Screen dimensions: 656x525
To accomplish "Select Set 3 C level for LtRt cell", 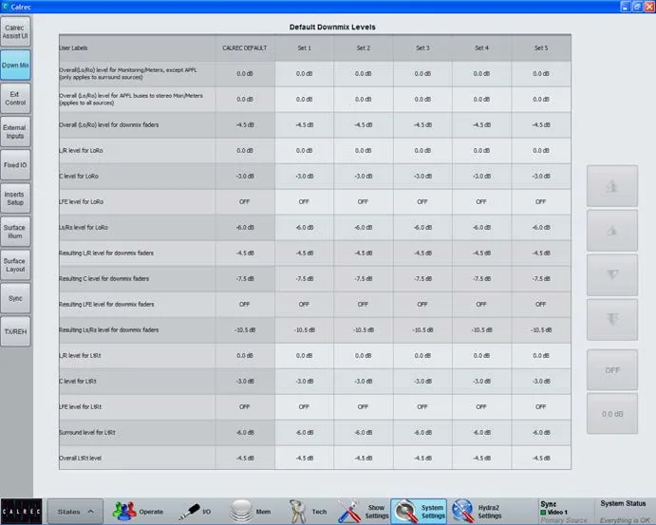I will coord(422,381).
